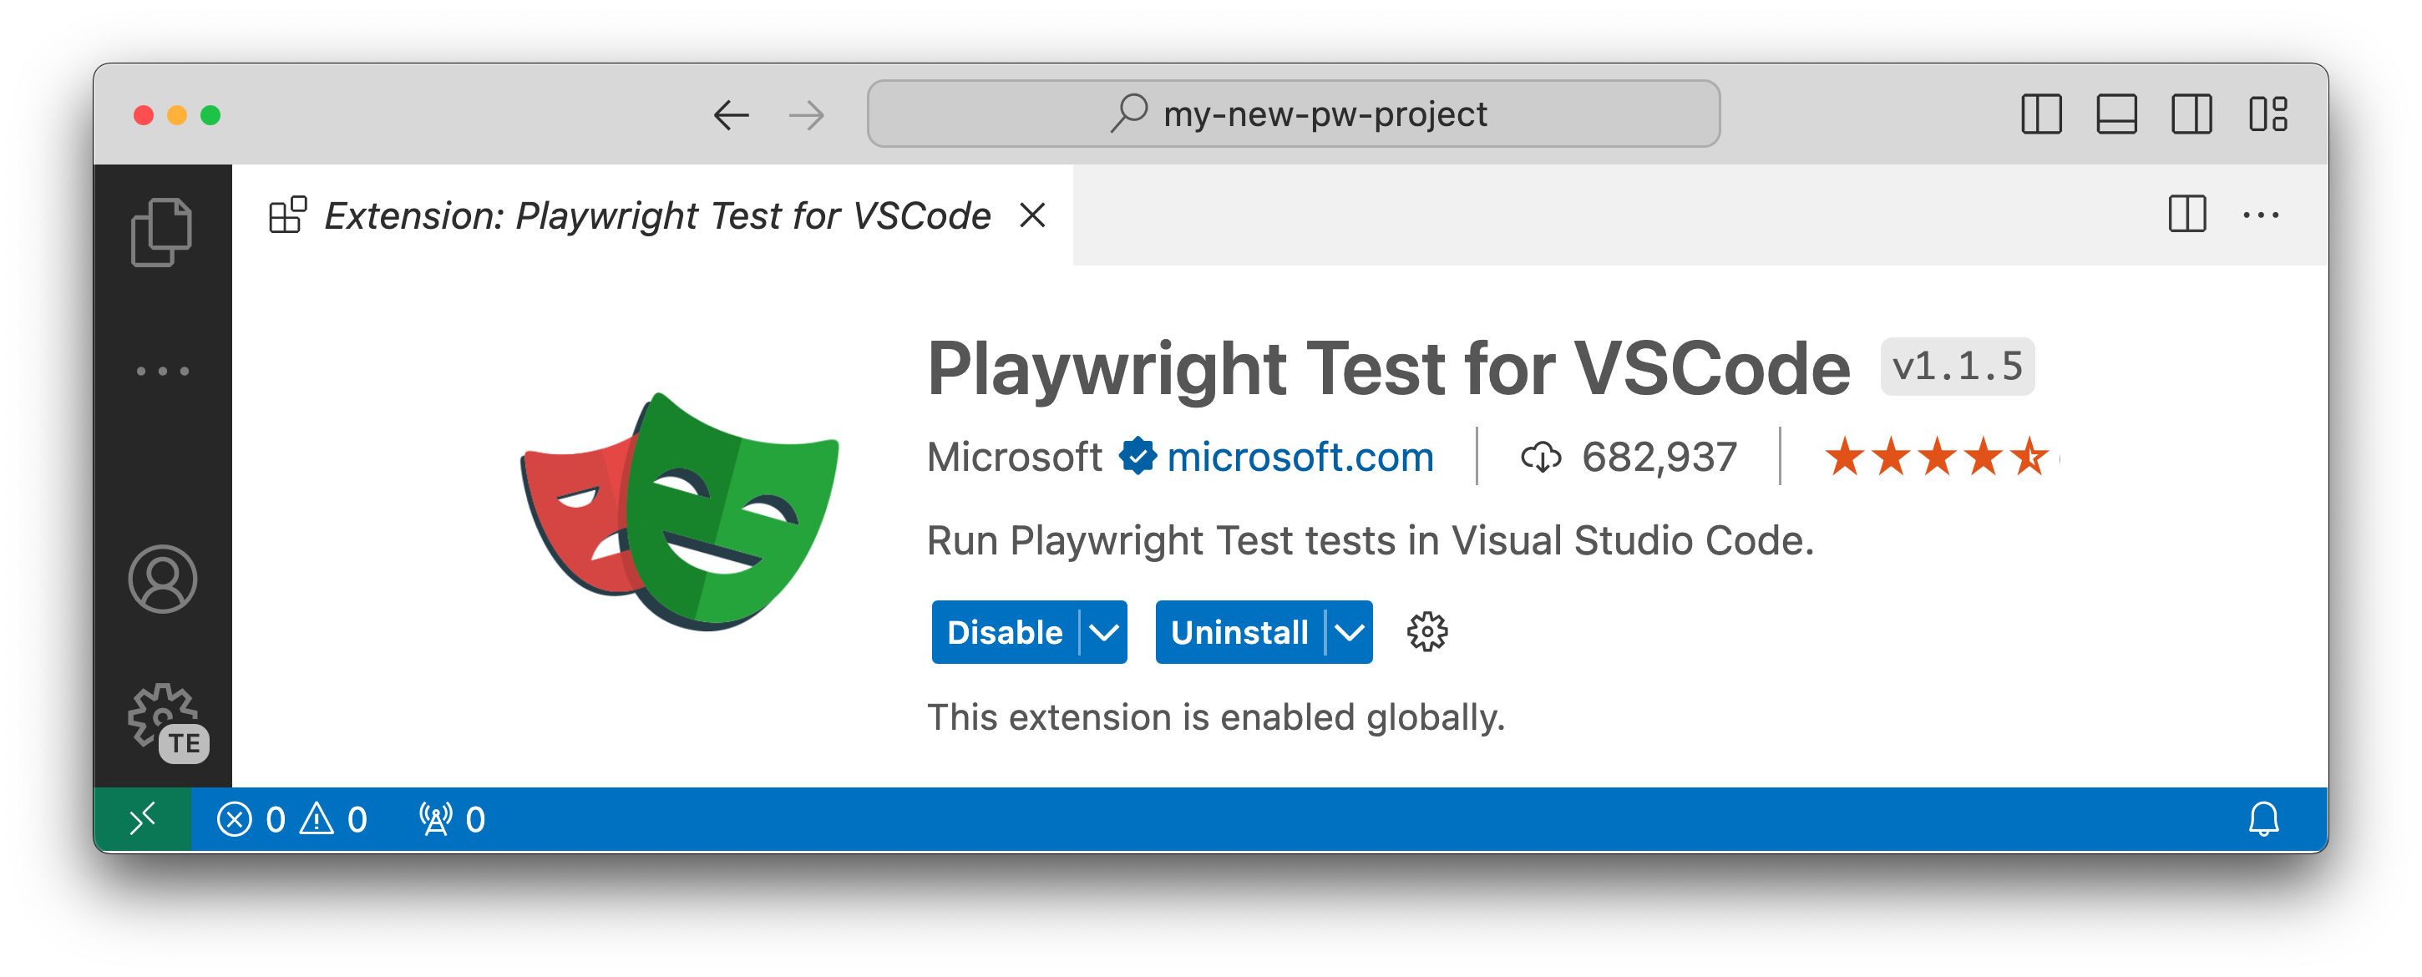
Task: Click the extension settings gear icon
Action: point(1426,632)
